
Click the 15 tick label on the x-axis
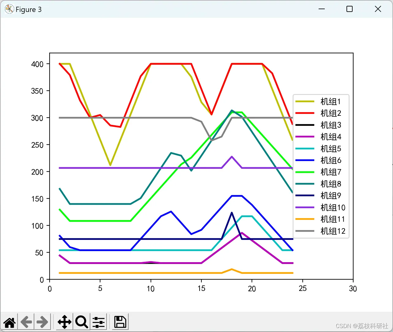click(201, 289)
